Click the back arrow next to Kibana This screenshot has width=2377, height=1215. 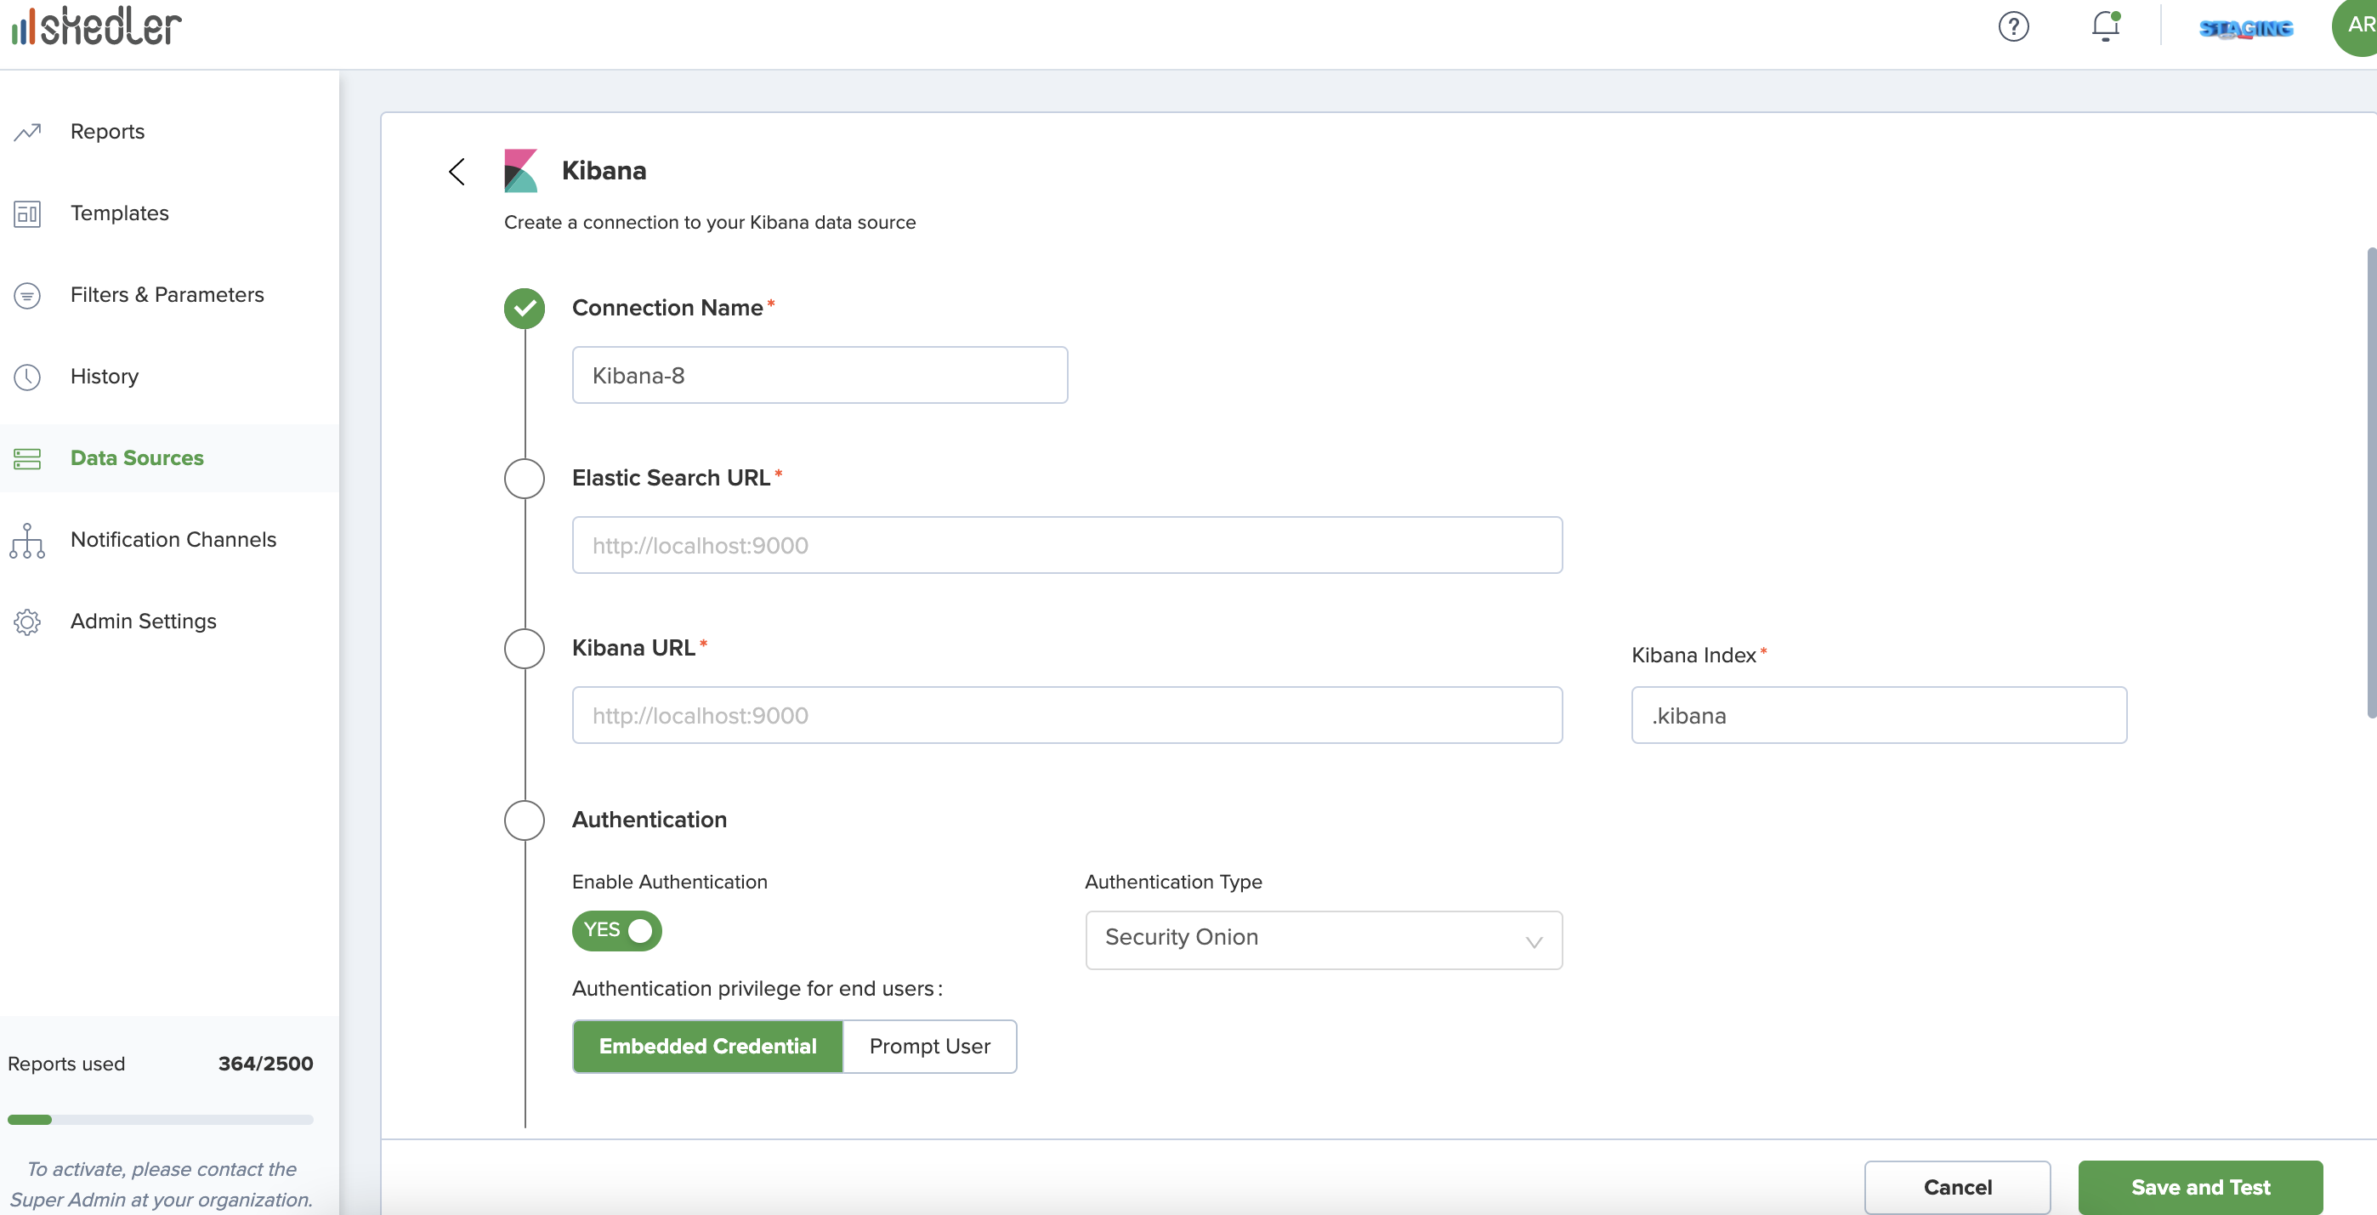[x=457, y=171]
